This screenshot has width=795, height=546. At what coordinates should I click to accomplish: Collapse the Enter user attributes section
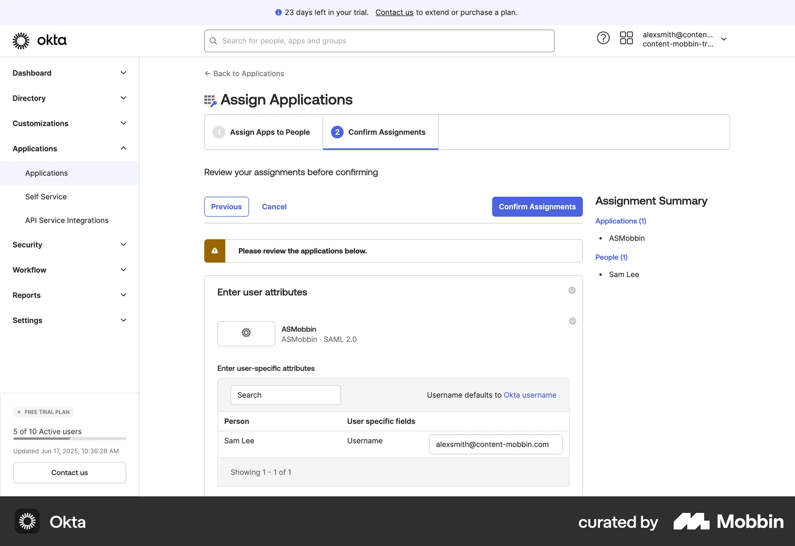[572, 290]
